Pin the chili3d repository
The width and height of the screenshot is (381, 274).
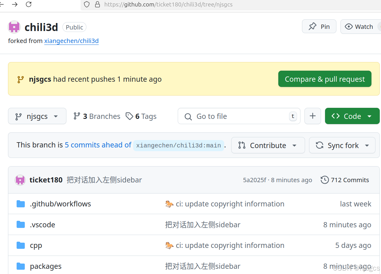pyautogui.click(x=319, y=26)
